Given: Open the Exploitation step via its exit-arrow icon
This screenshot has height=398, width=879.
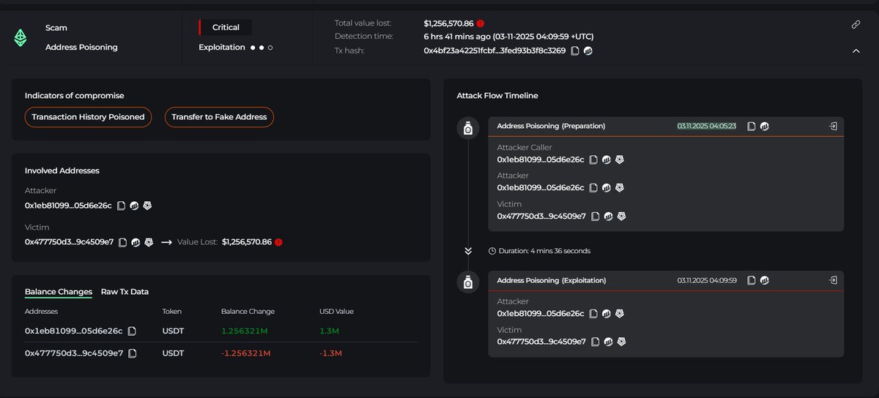Looking at the screenshot, I should pyautogui.click(x=833, y=280).
